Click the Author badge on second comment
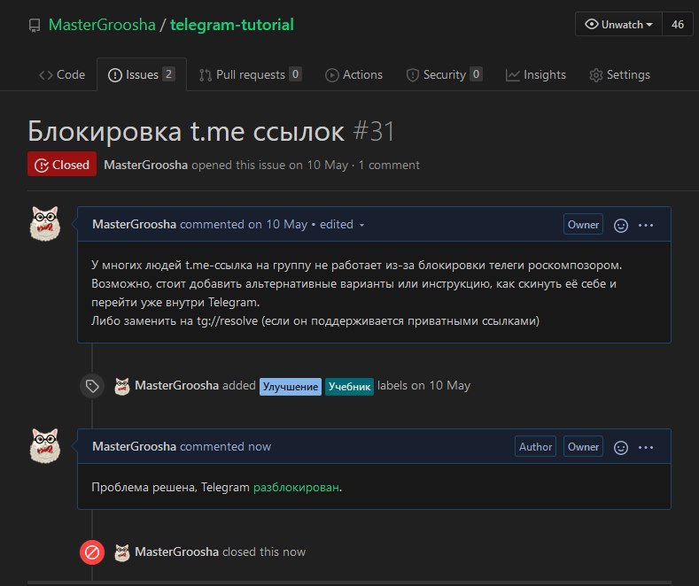Screen dimensions: 699x586 [x=535, y=447]
